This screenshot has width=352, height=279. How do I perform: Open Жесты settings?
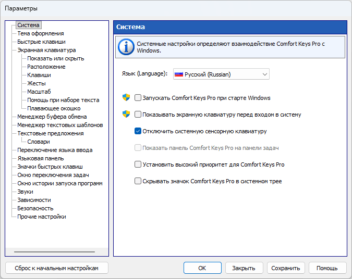coord(37,83)
